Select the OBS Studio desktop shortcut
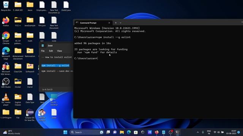The width and height of the screenshot is (243, 136). (x=6, y=83)
